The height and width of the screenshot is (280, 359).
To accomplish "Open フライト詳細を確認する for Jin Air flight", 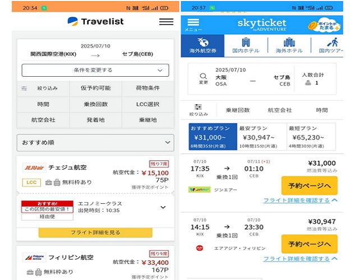I will [x=300, y=200].
